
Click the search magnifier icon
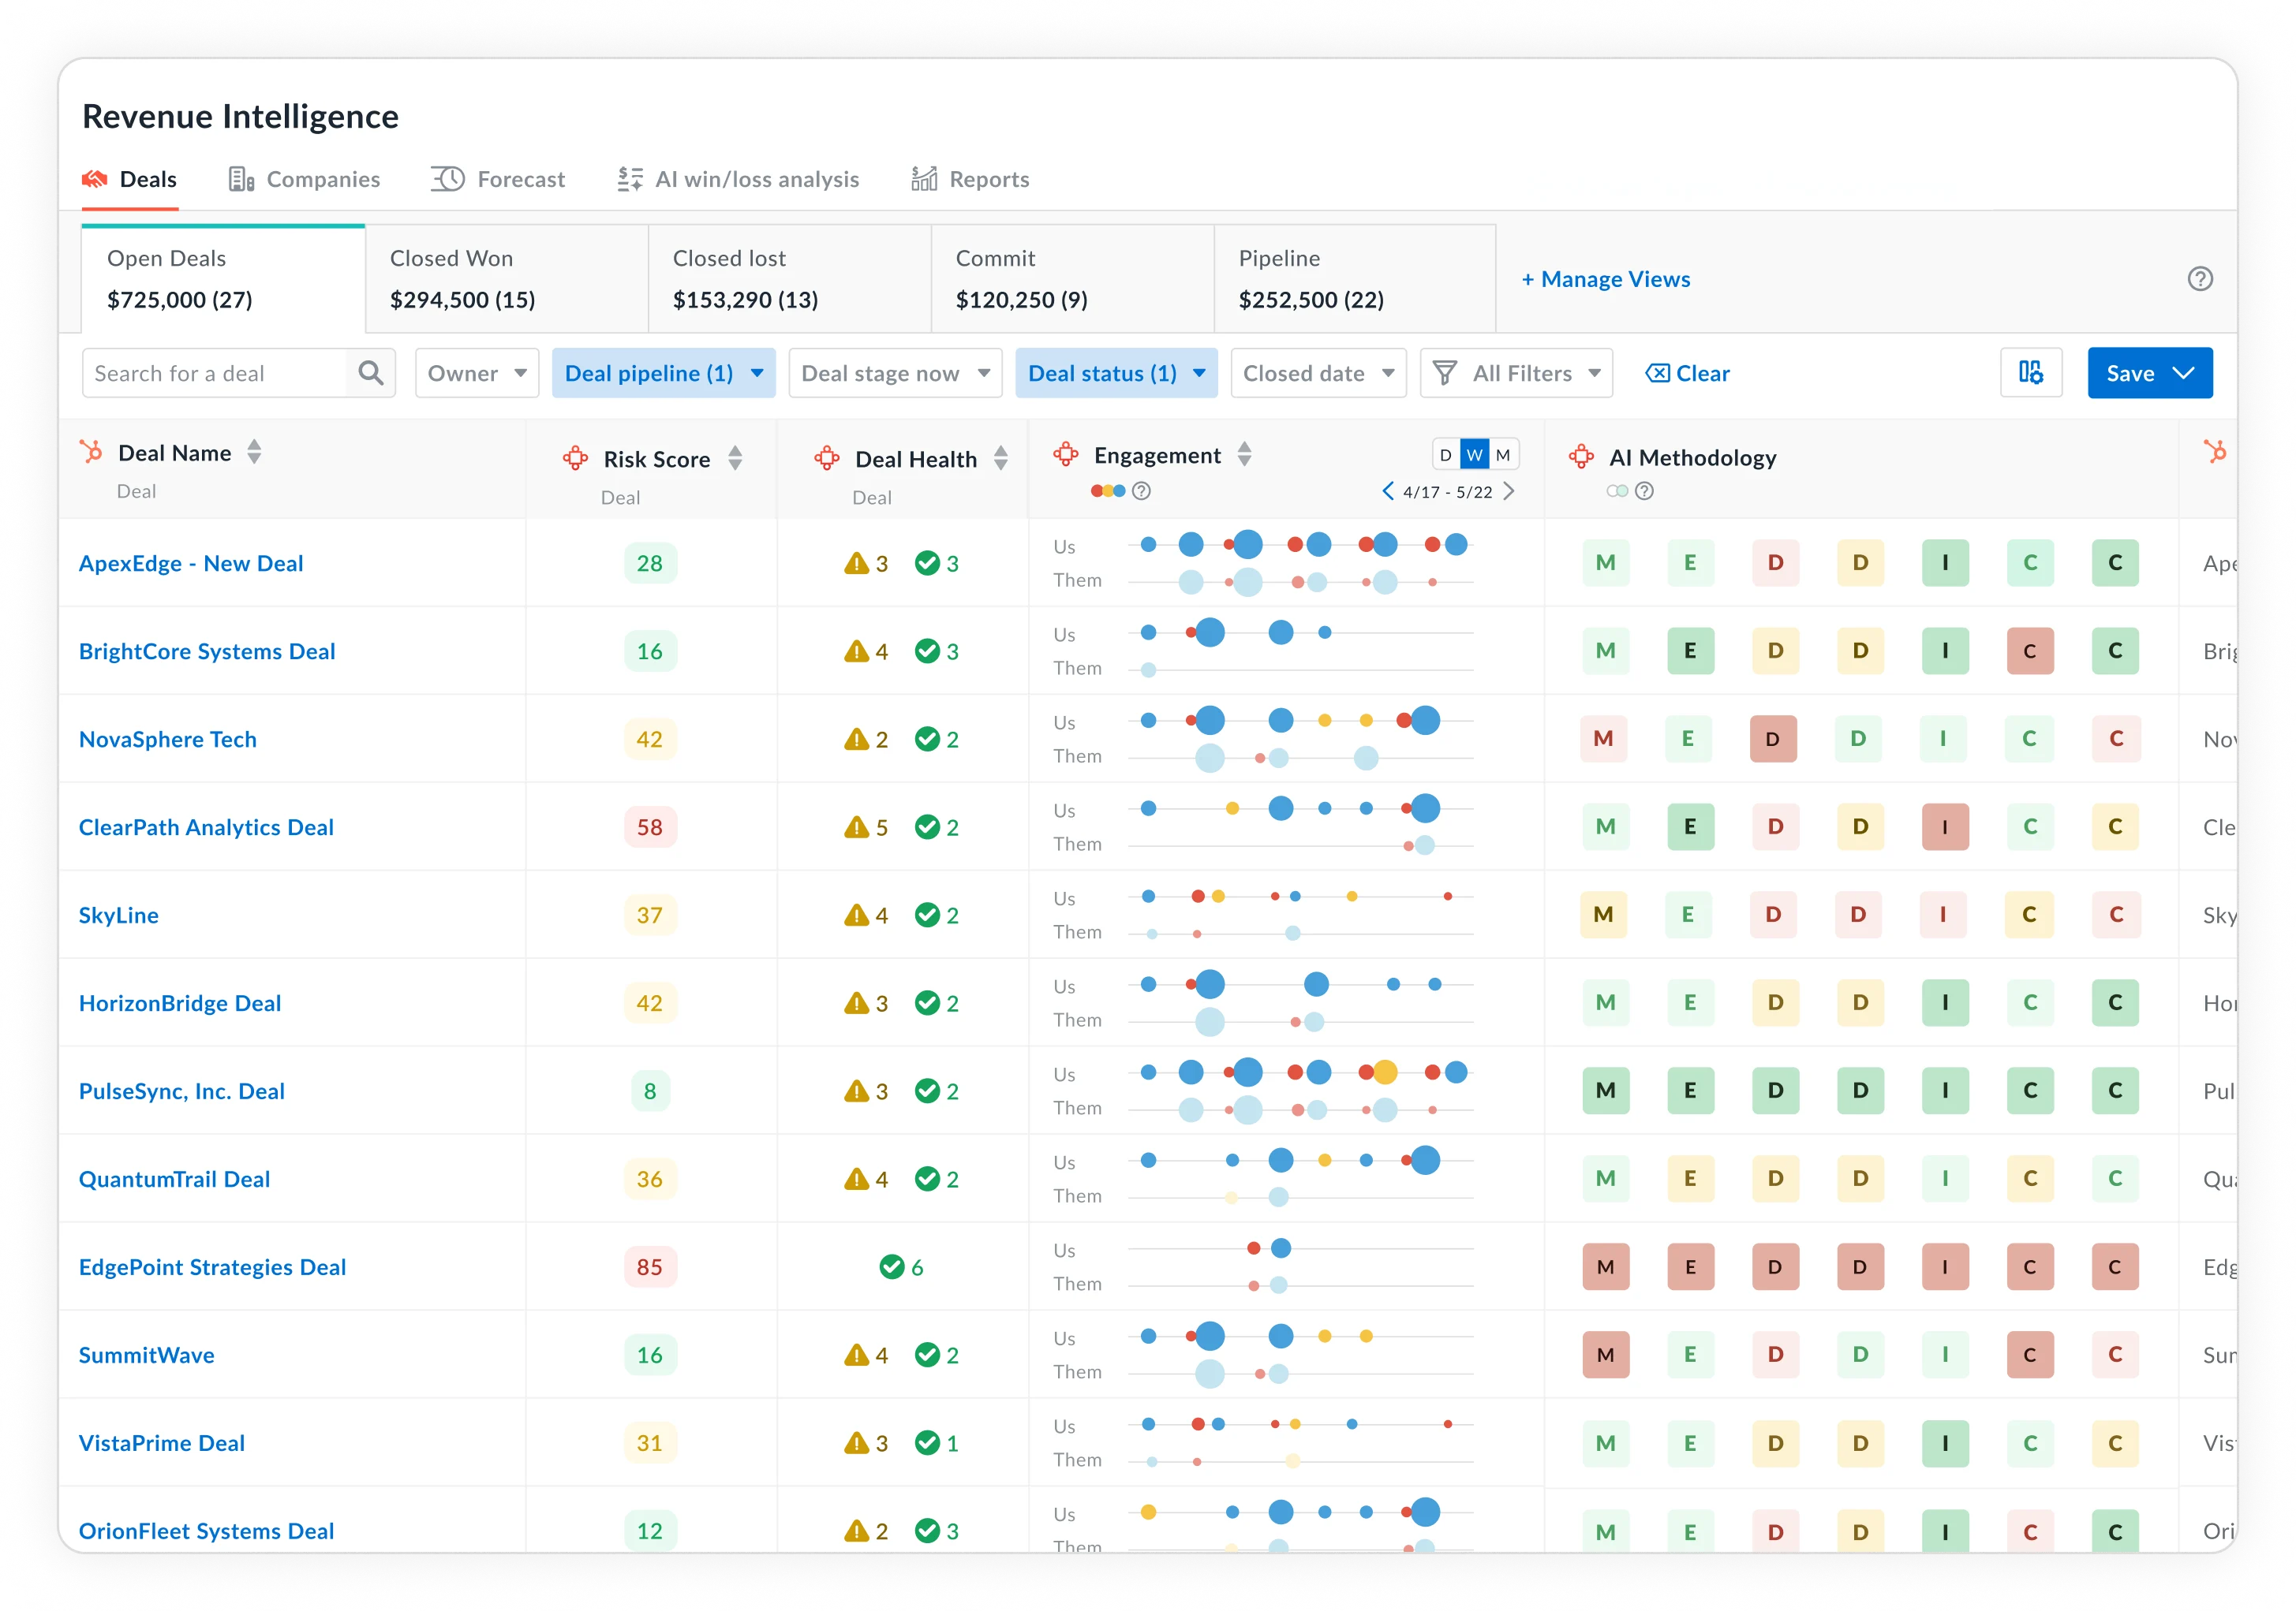coord(371,373)
